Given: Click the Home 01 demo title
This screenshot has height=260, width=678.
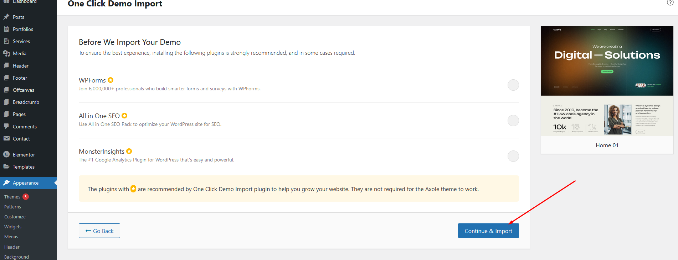Looking at the screenshot, I should [607, 145].
